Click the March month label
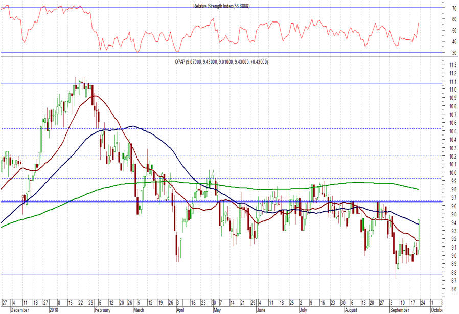 click(x=139, y=310)
